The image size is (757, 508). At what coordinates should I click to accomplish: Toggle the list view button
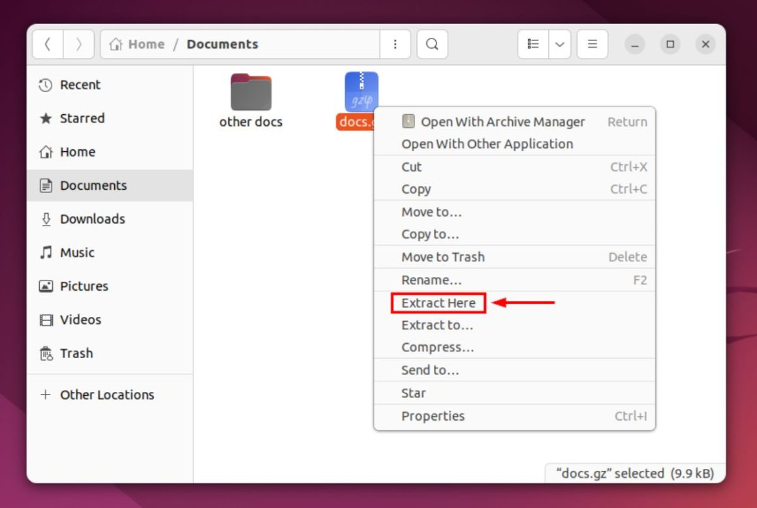[x=533, y=44]
